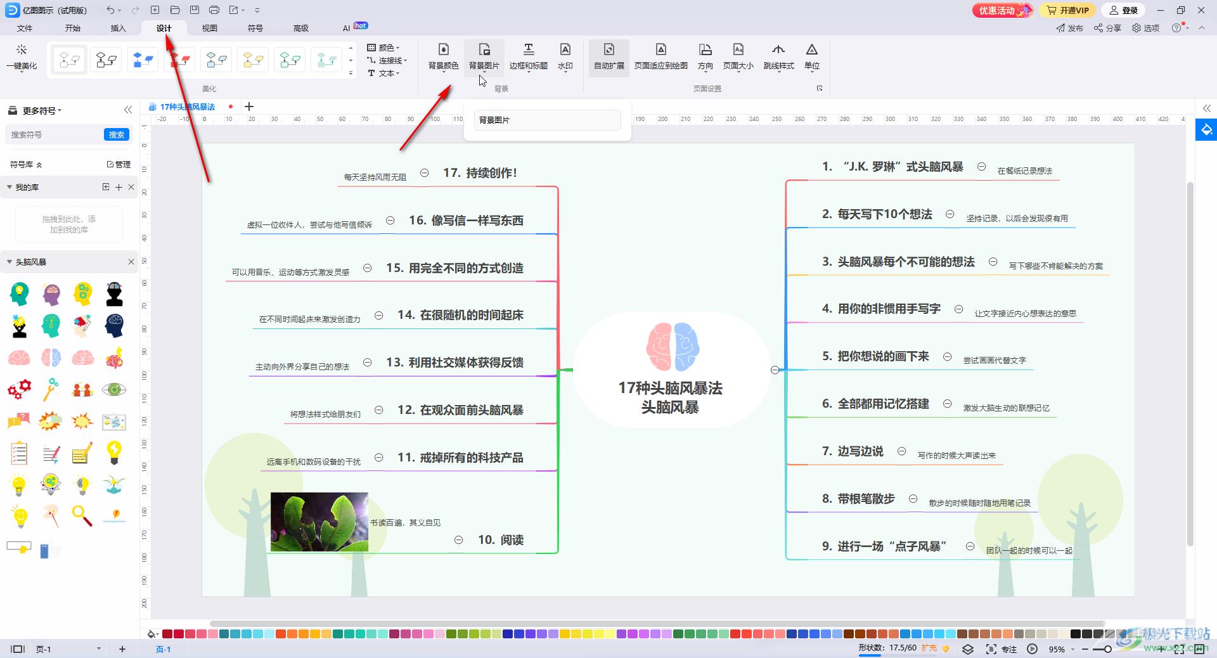Select the magnifying glass symbol
Viewport: 1217px width, 658px height.
pyautogui.click(x=82, y=516)
